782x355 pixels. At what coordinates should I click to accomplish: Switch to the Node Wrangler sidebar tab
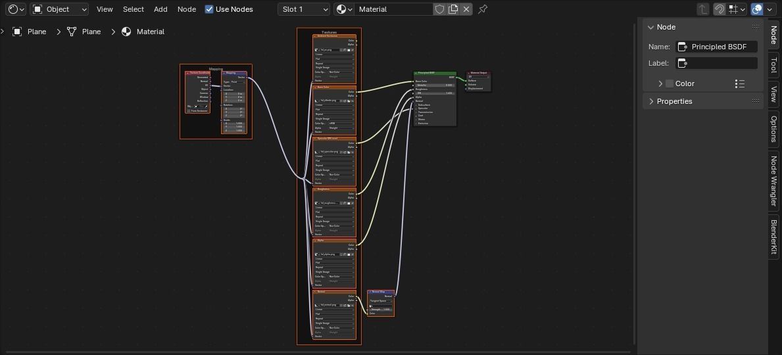[x=773, y=181]
